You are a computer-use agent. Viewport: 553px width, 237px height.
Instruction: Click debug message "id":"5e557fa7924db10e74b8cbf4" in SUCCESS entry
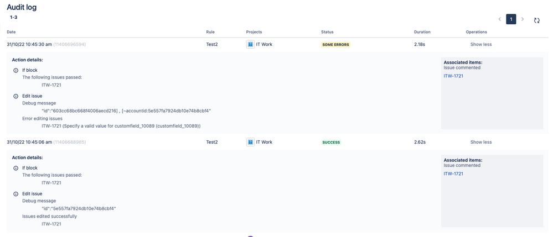point(79,208)
